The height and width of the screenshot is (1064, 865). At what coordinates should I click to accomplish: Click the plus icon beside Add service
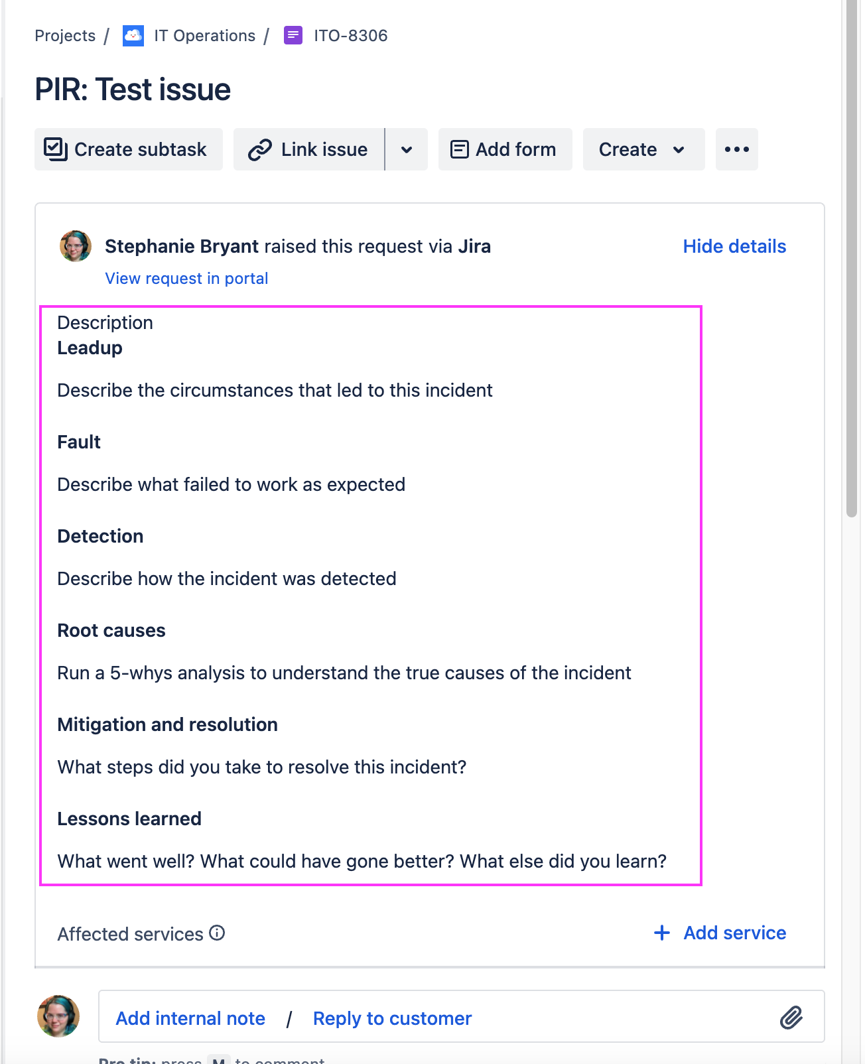pos(662,933)
